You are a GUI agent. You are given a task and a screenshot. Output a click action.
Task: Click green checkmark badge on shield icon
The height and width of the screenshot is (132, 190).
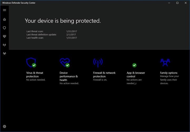34,65
